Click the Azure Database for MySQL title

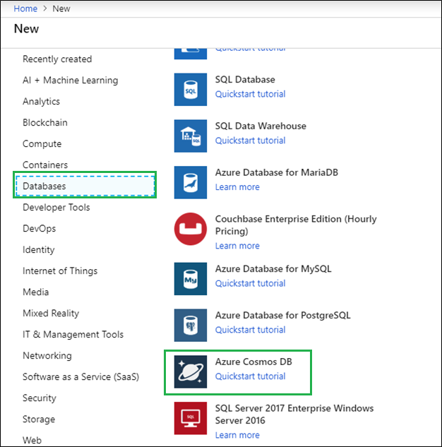coord(273,269)
